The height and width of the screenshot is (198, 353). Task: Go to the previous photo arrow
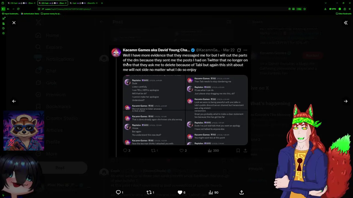click(14, 101)
